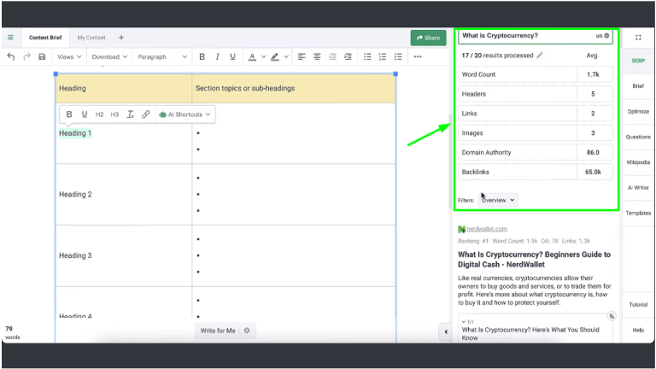Screen dimensions: 656x369
Task: Click the undo arrow icon
Action: [x=11, y=56]
